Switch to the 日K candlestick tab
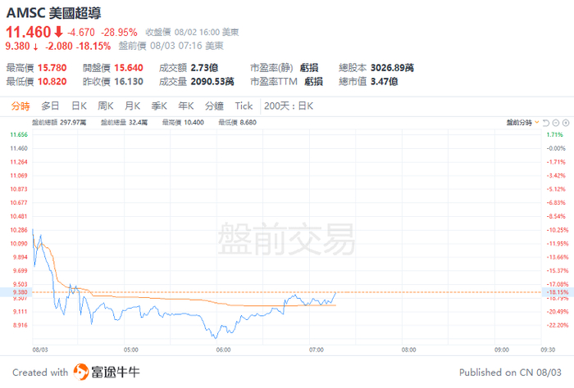The width and height of the screenshot is (574, 388). pos(79,106)
